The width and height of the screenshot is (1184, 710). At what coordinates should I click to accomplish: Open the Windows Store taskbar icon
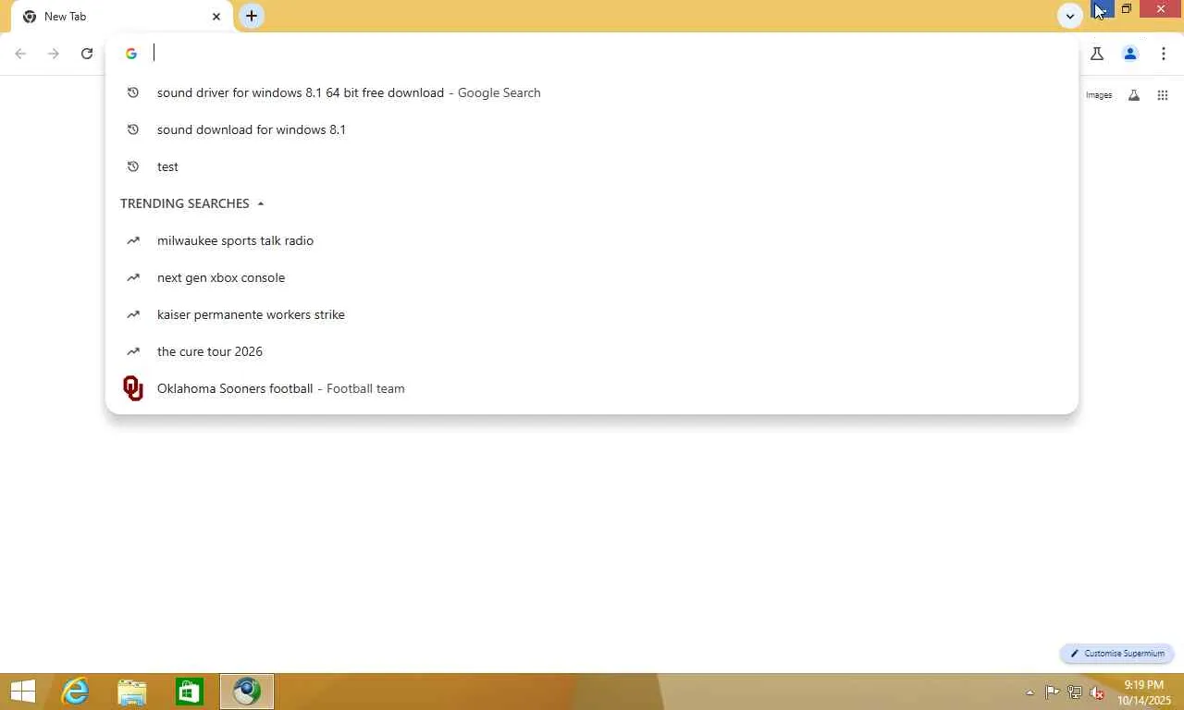190,692
